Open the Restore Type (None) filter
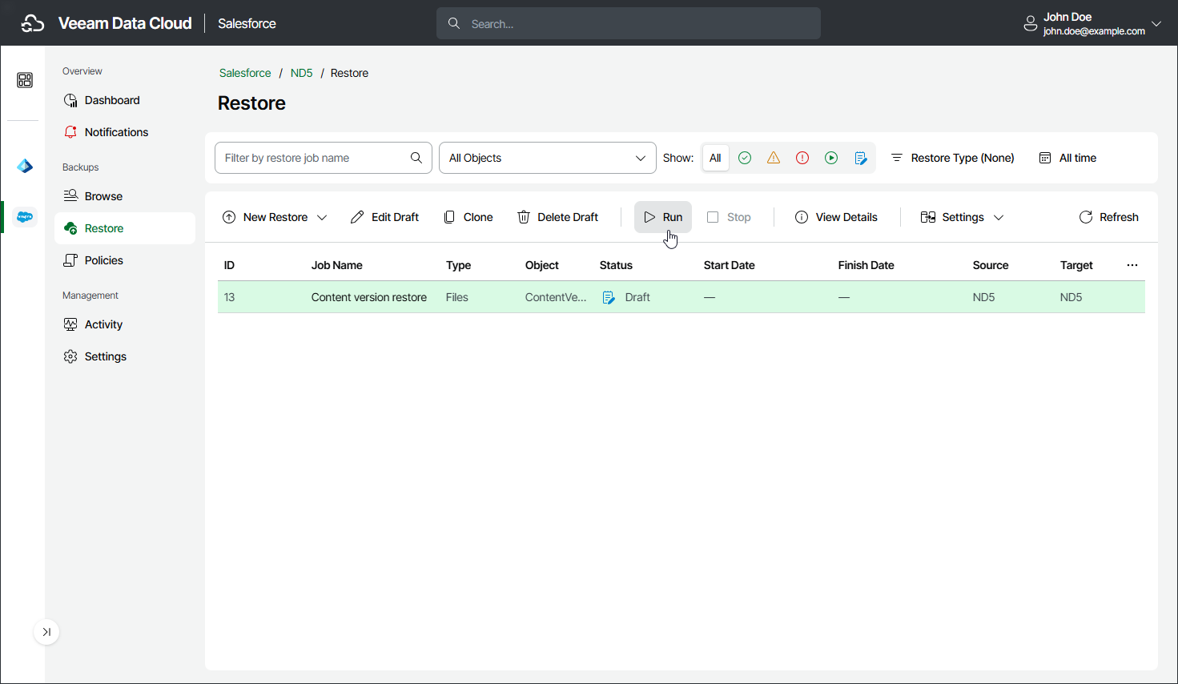 tap(953, 158)
